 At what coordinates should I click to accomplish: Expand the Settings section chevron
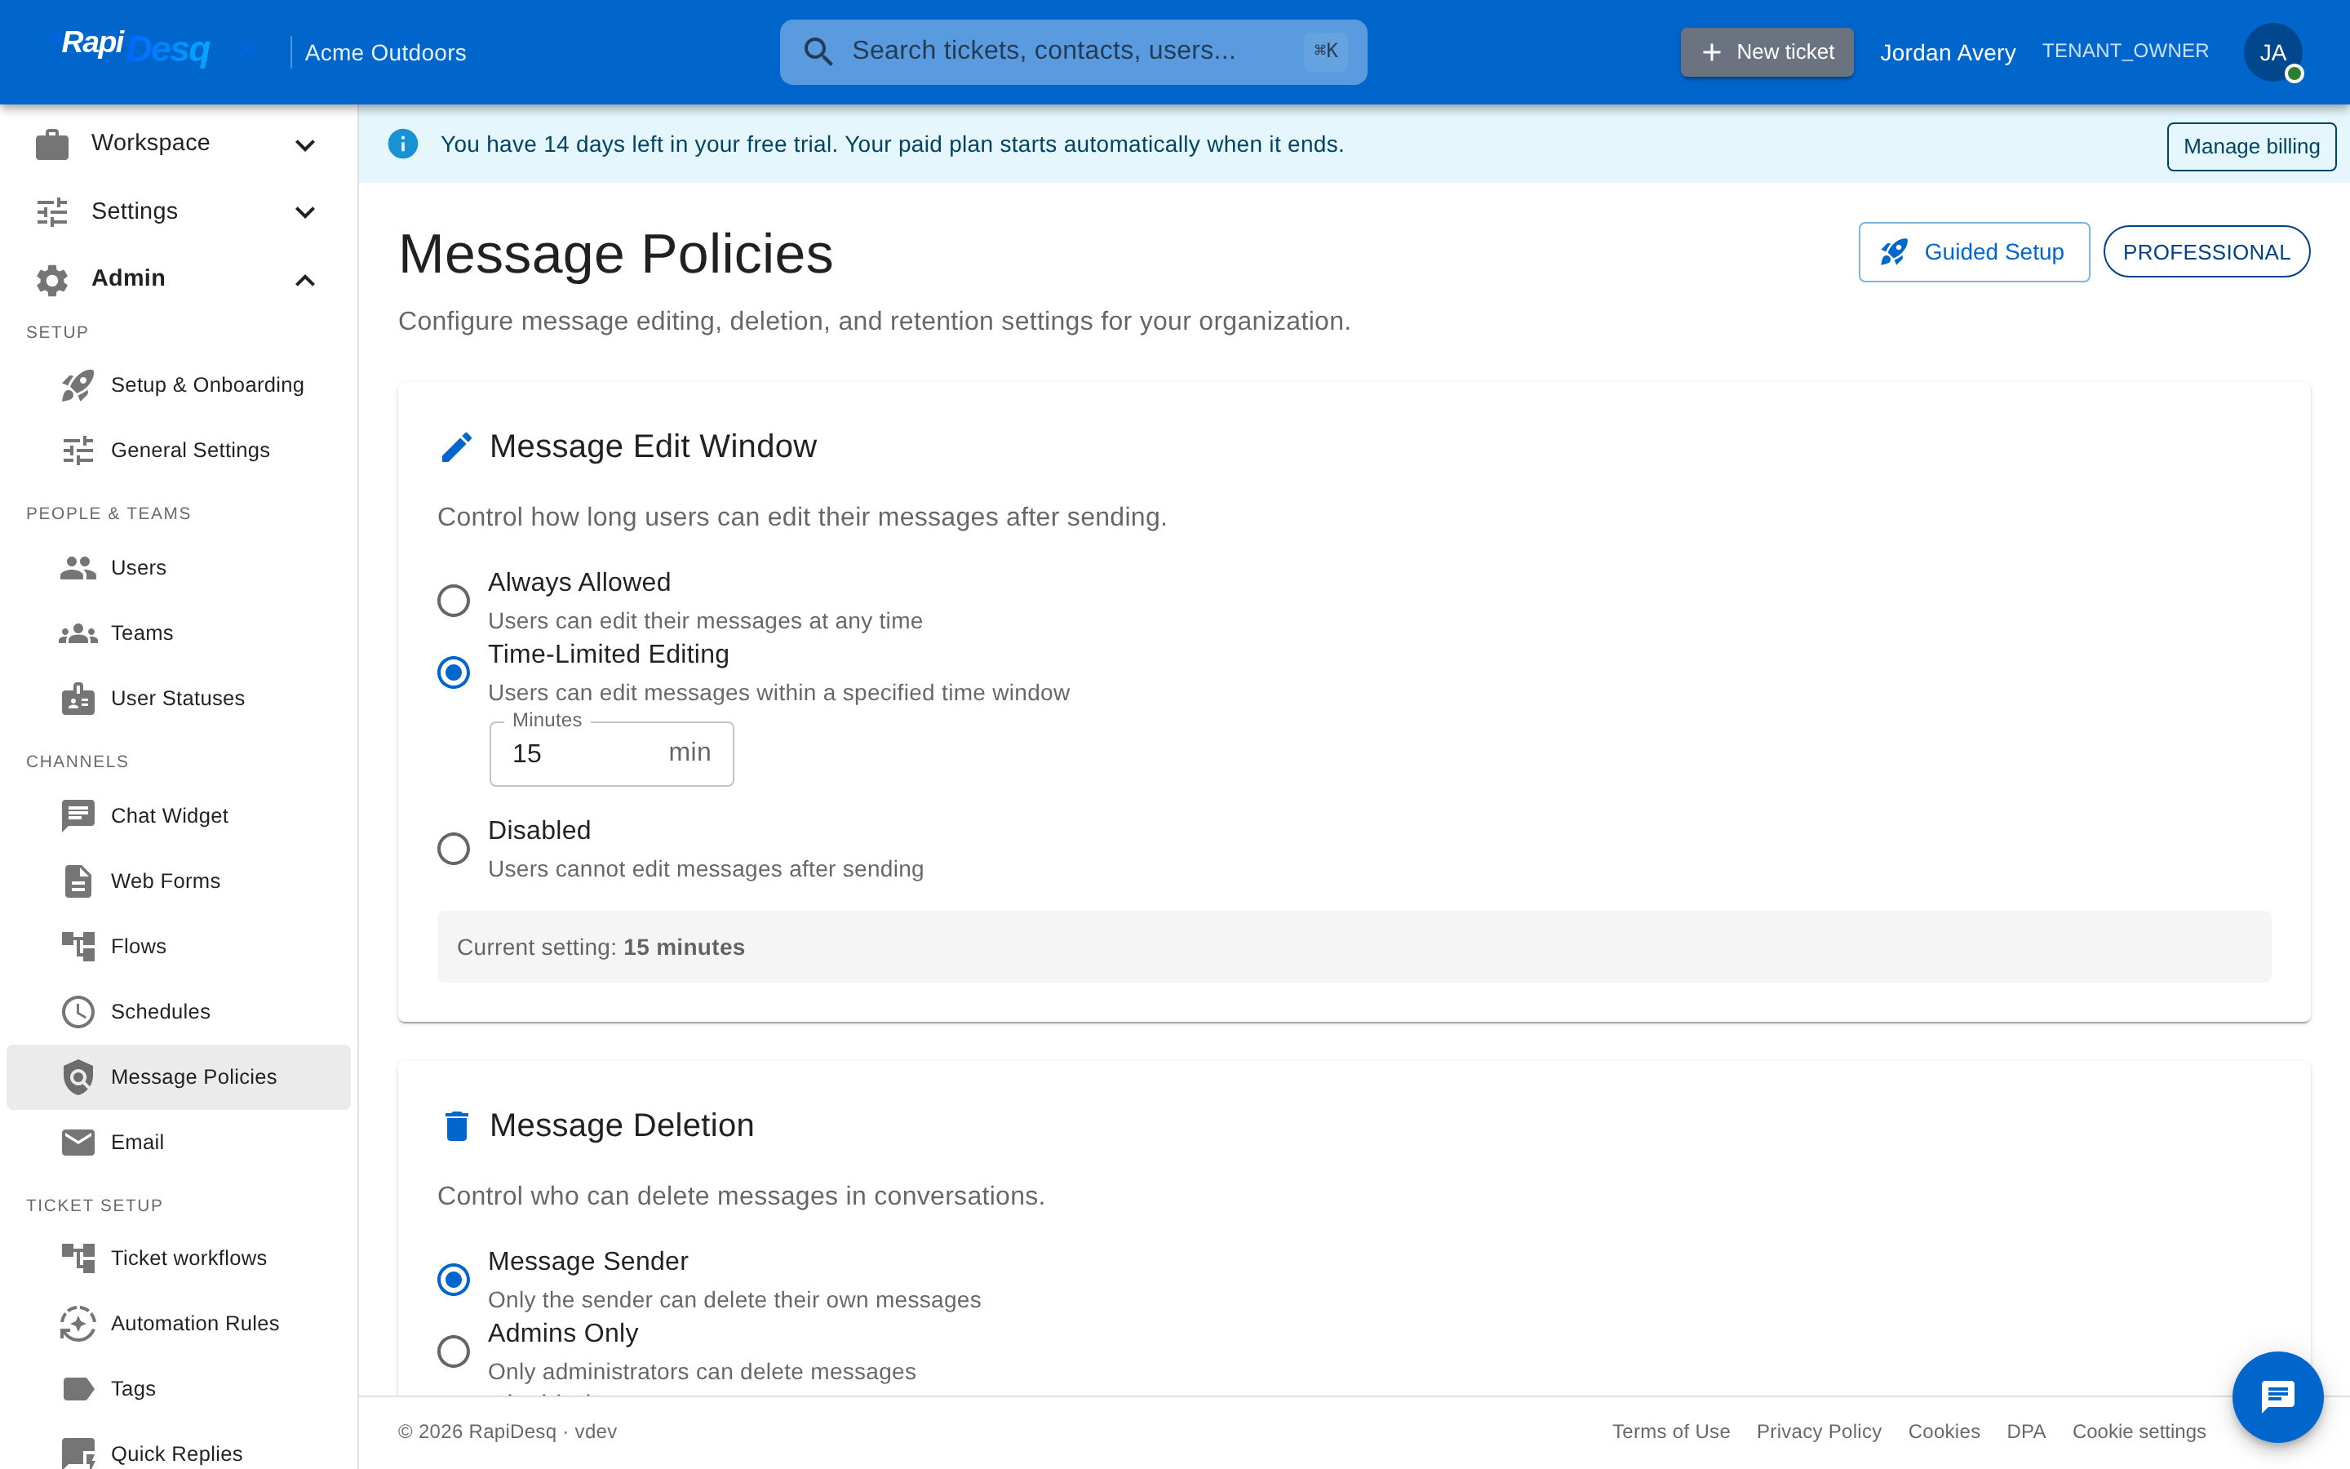click(x=305, y=213)
